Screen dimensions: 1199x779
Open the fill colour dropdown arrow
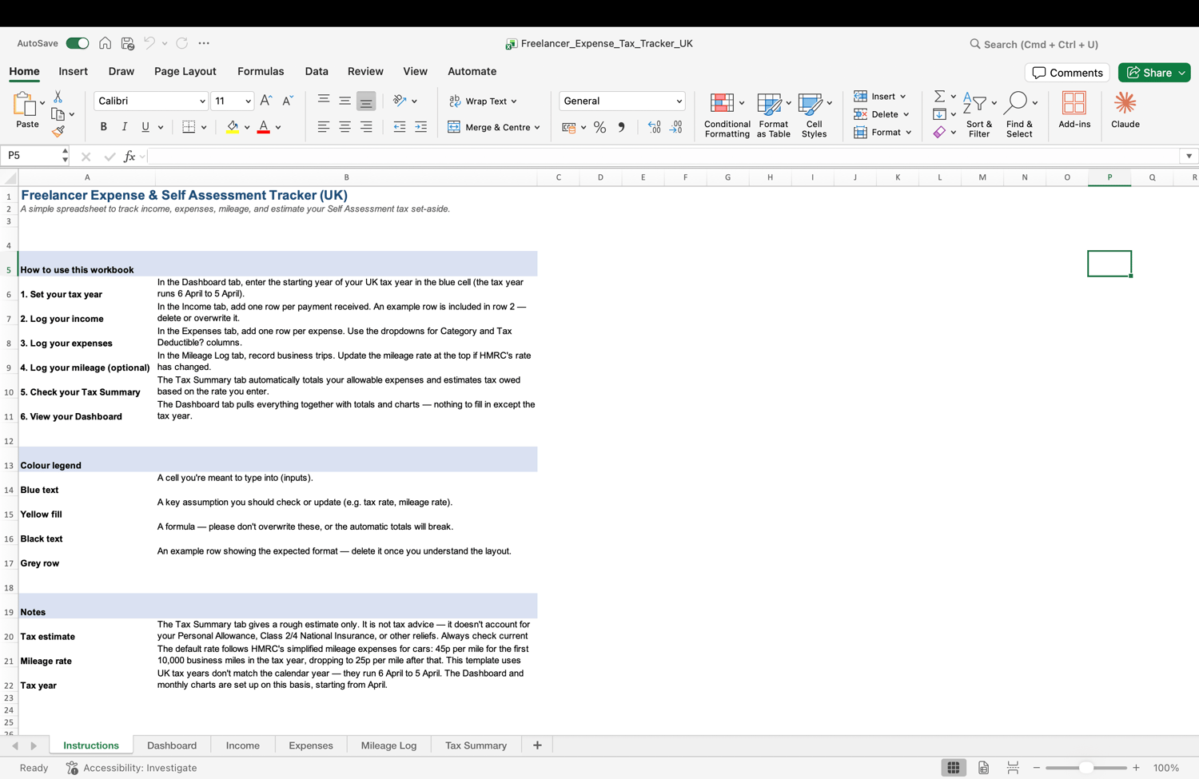click(247, 128)
